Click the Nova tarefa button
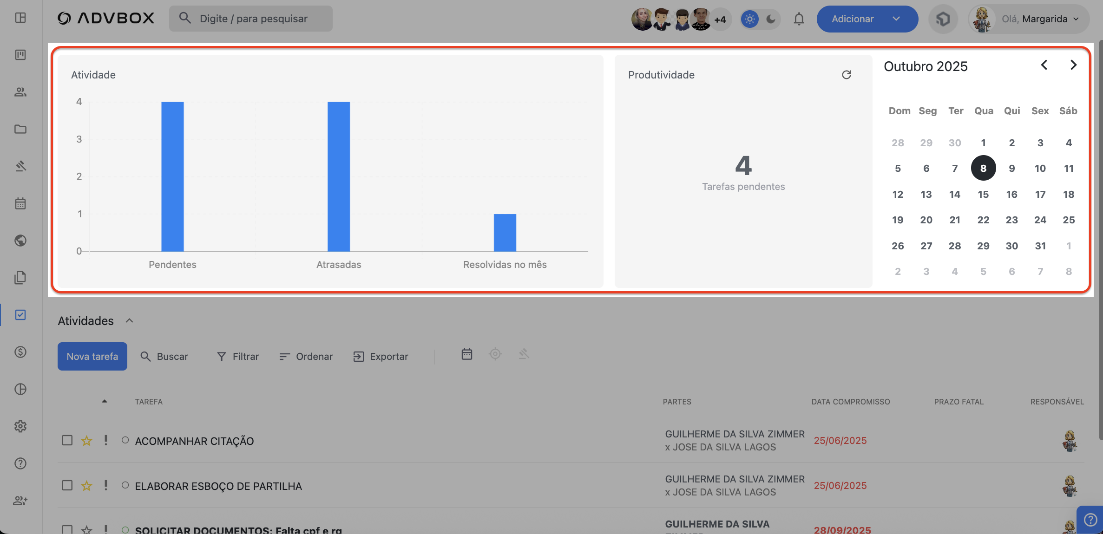This screenshot has width=1103, height=534. click(92, 357)
